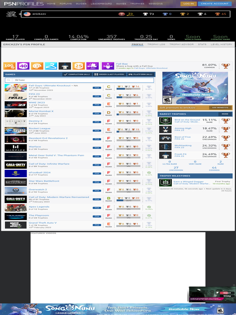
Task: Click the platinum trophy count icon
Action: (x=165, y=14)
